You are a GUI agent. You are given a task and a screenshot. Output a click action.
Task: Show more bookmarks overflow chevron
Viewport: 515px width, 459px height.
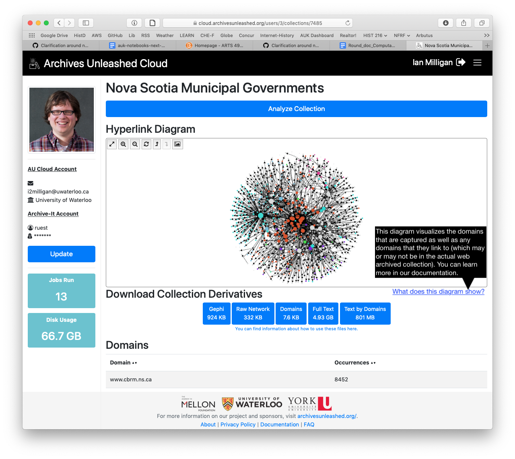click(486, 35)
